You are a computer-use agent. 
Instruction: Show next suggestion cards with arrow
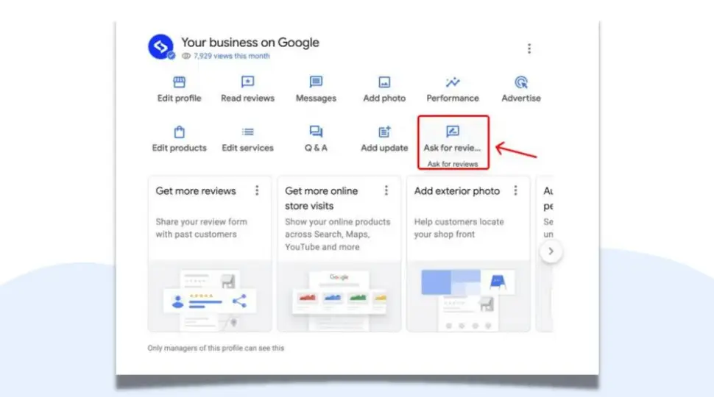click(551, 251)
